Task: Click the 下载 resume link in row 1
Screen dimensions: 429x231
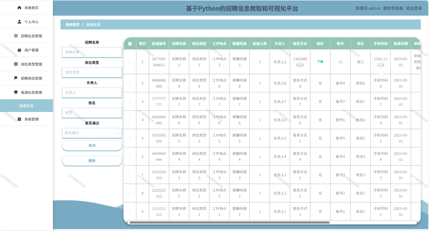Action: pyautogui.click(x=320, y=62)
